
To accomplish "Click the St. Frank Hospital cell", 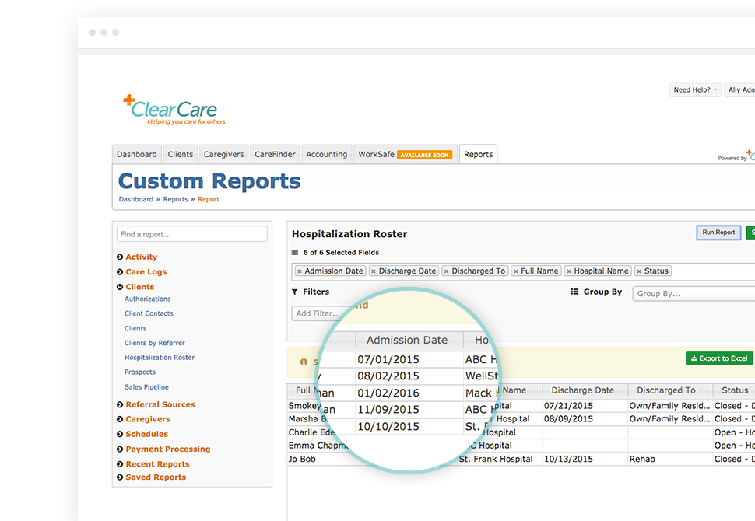I will 496,459.
